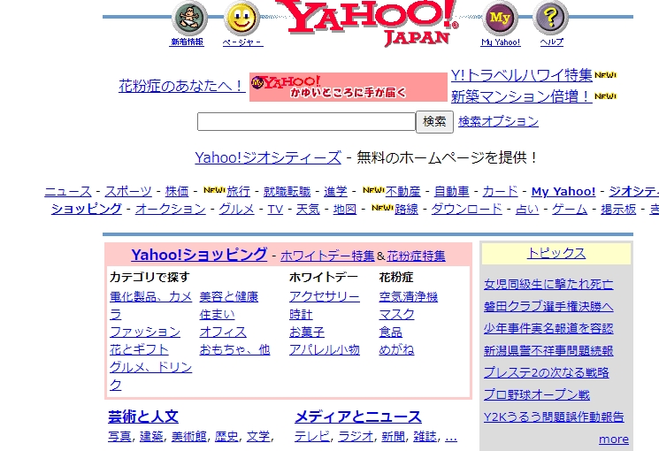Screen dimensions: 659x451
Task: Open the pink My Yahoo banner ad
Action: (x=348, y=87)
